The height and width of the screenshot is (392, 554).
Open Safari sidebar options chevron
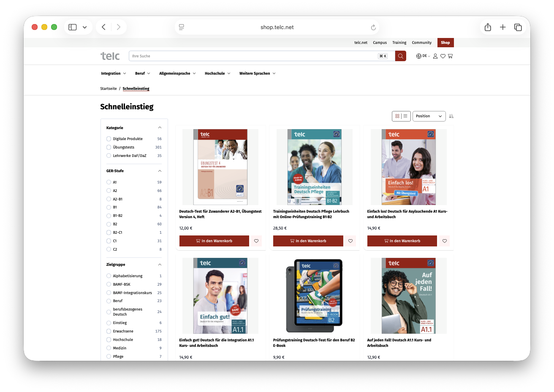click(85, 27)
